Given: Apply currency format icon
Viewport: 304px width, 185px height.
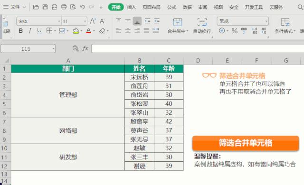Looking at the screenshot, I should pos(222,30).
